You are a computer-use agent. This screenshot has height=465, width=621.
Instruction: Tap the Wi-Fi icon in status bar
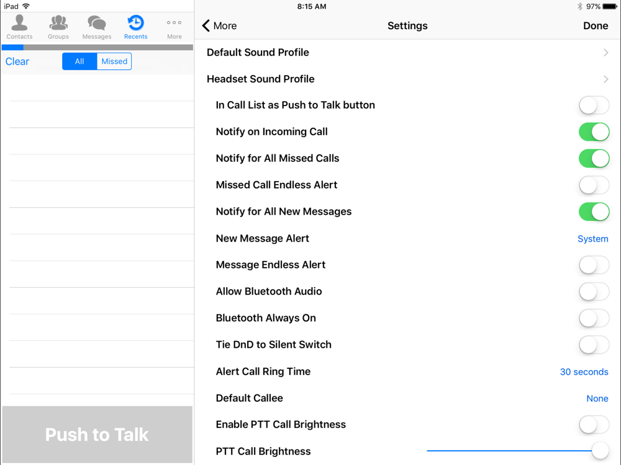coord(26,6)
